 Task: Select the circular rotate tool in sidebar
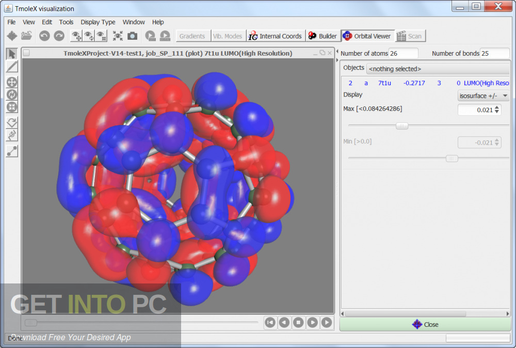point(12,94)
